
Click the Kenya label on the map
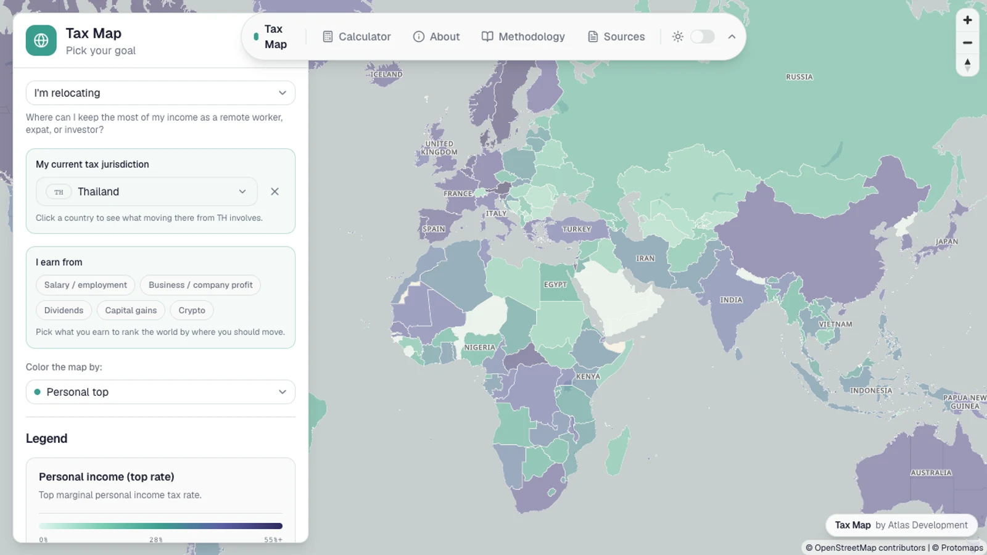point(588,376)
